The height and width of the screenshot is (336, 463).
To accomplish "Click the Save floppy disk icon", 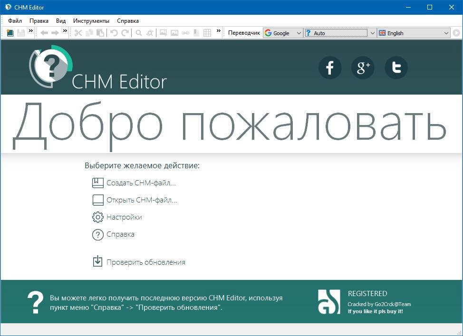I will [x=21, y=33].
